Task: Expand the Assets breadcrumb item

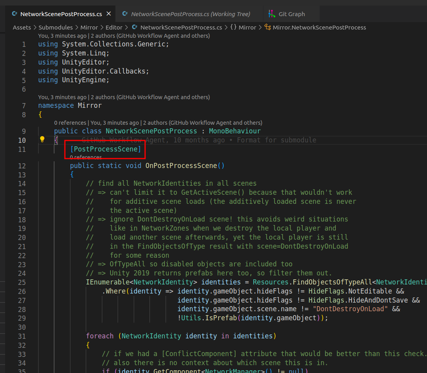Action: 22,28
